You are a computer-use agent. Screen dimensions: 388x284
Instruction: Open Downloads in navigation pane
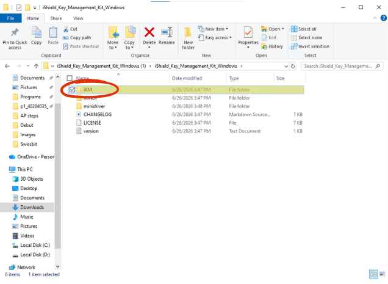pyautogui.click(x=32, y=207)
